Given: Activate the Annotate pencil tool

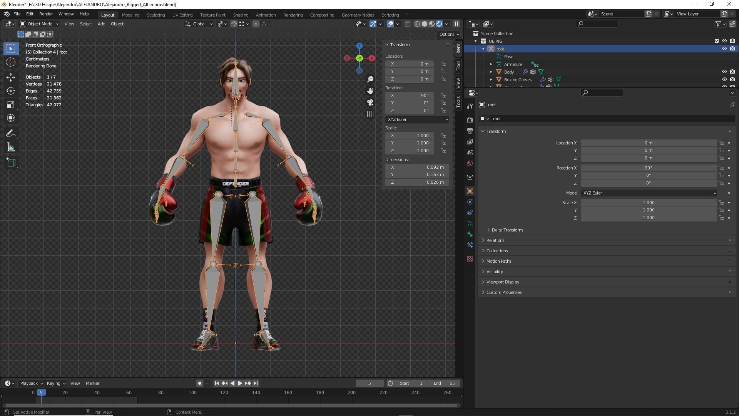Looking at the screenshot, I should click(11, 134).
